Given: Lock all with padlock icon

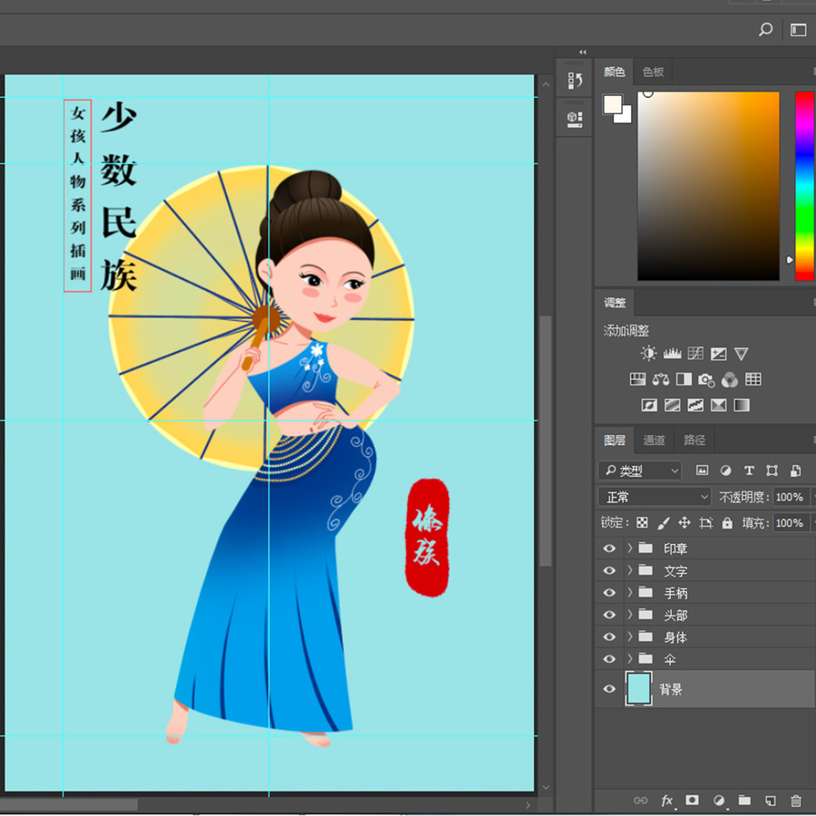Looking at the screenshot, I should click(727, 522).
